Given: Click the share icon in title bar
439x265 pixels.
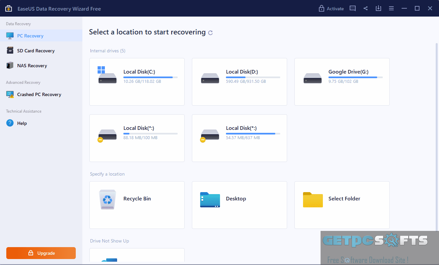Looking at the screenshot, I should point(366,8).
